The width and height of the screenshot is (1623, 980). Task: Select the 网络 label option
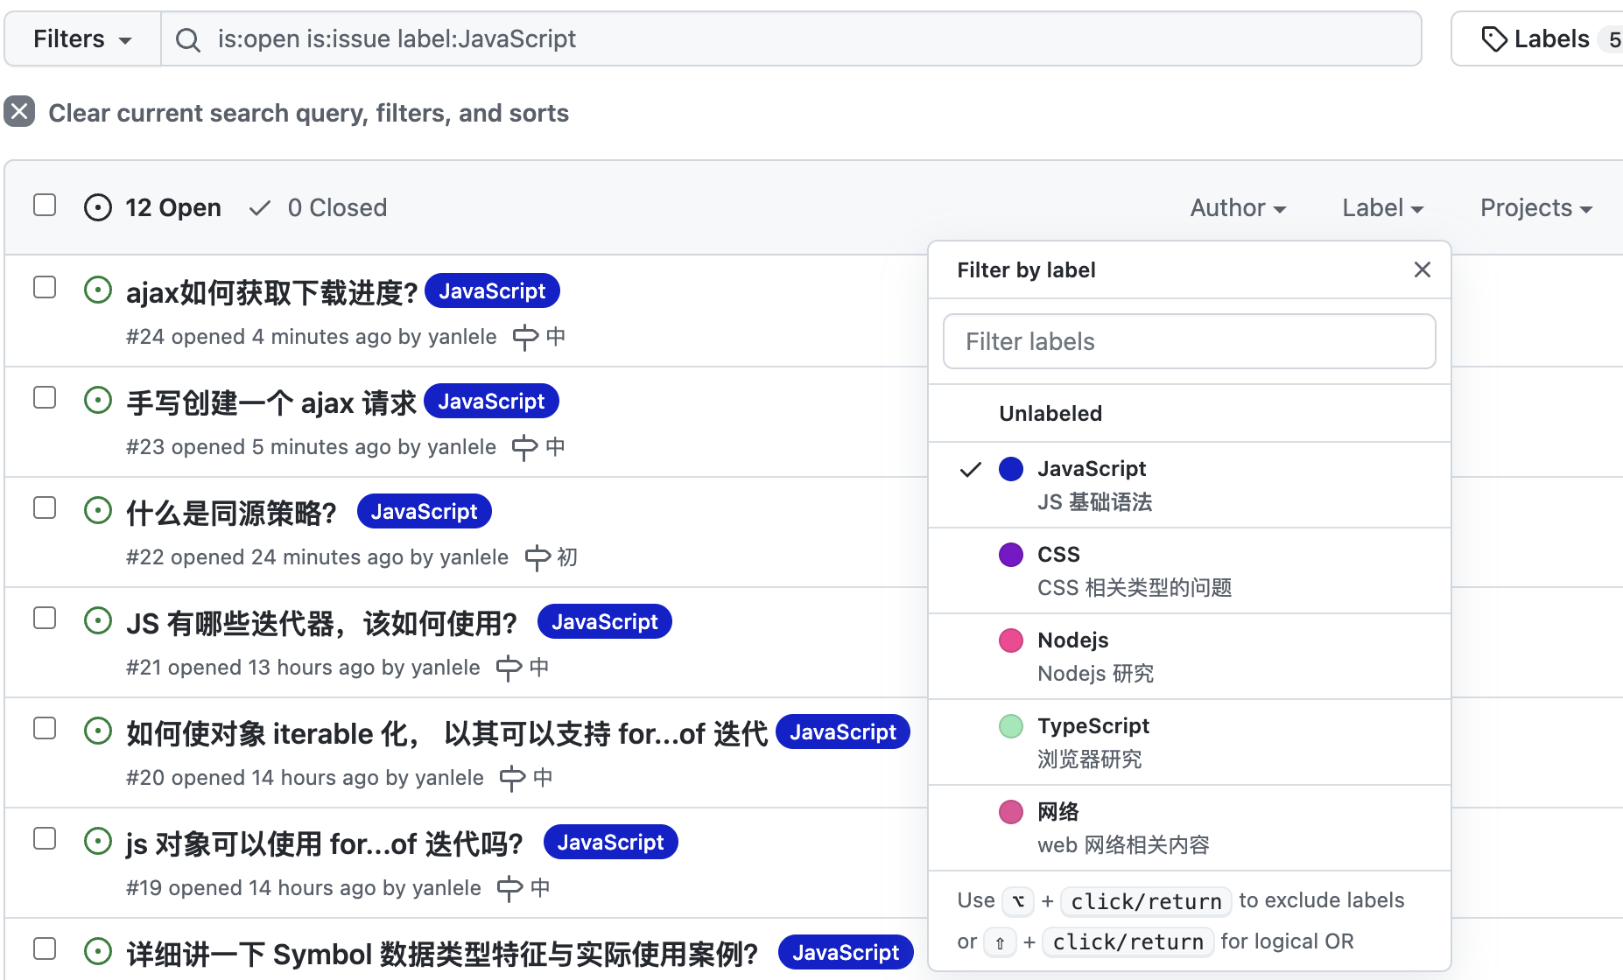pyautogui.click(x=1189, y=828)
